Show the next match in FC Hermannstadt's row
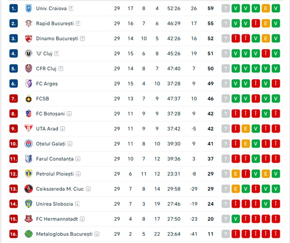Screen dimensions: 290x243 (x=226, y=219)
